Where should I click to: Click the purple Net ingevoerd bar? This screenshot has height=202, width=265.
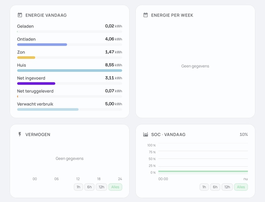tap(36, 83)
